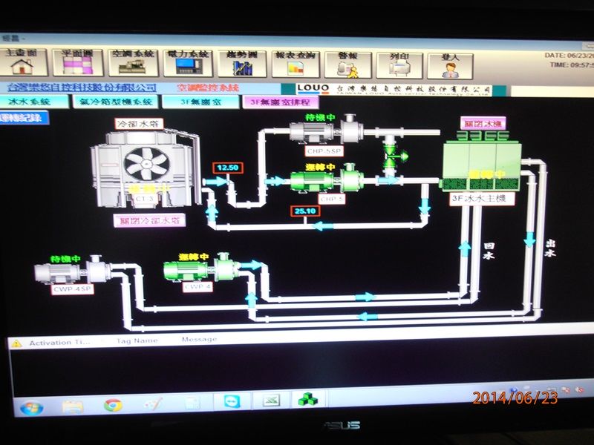Open the 警報 alarm page
The image size is (594, 445).
[347, 65]
